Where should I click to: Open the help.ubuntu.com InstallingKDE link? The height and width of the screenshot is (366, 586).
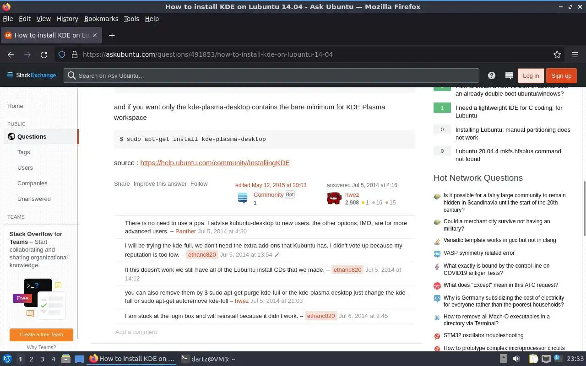coord(215,163)
